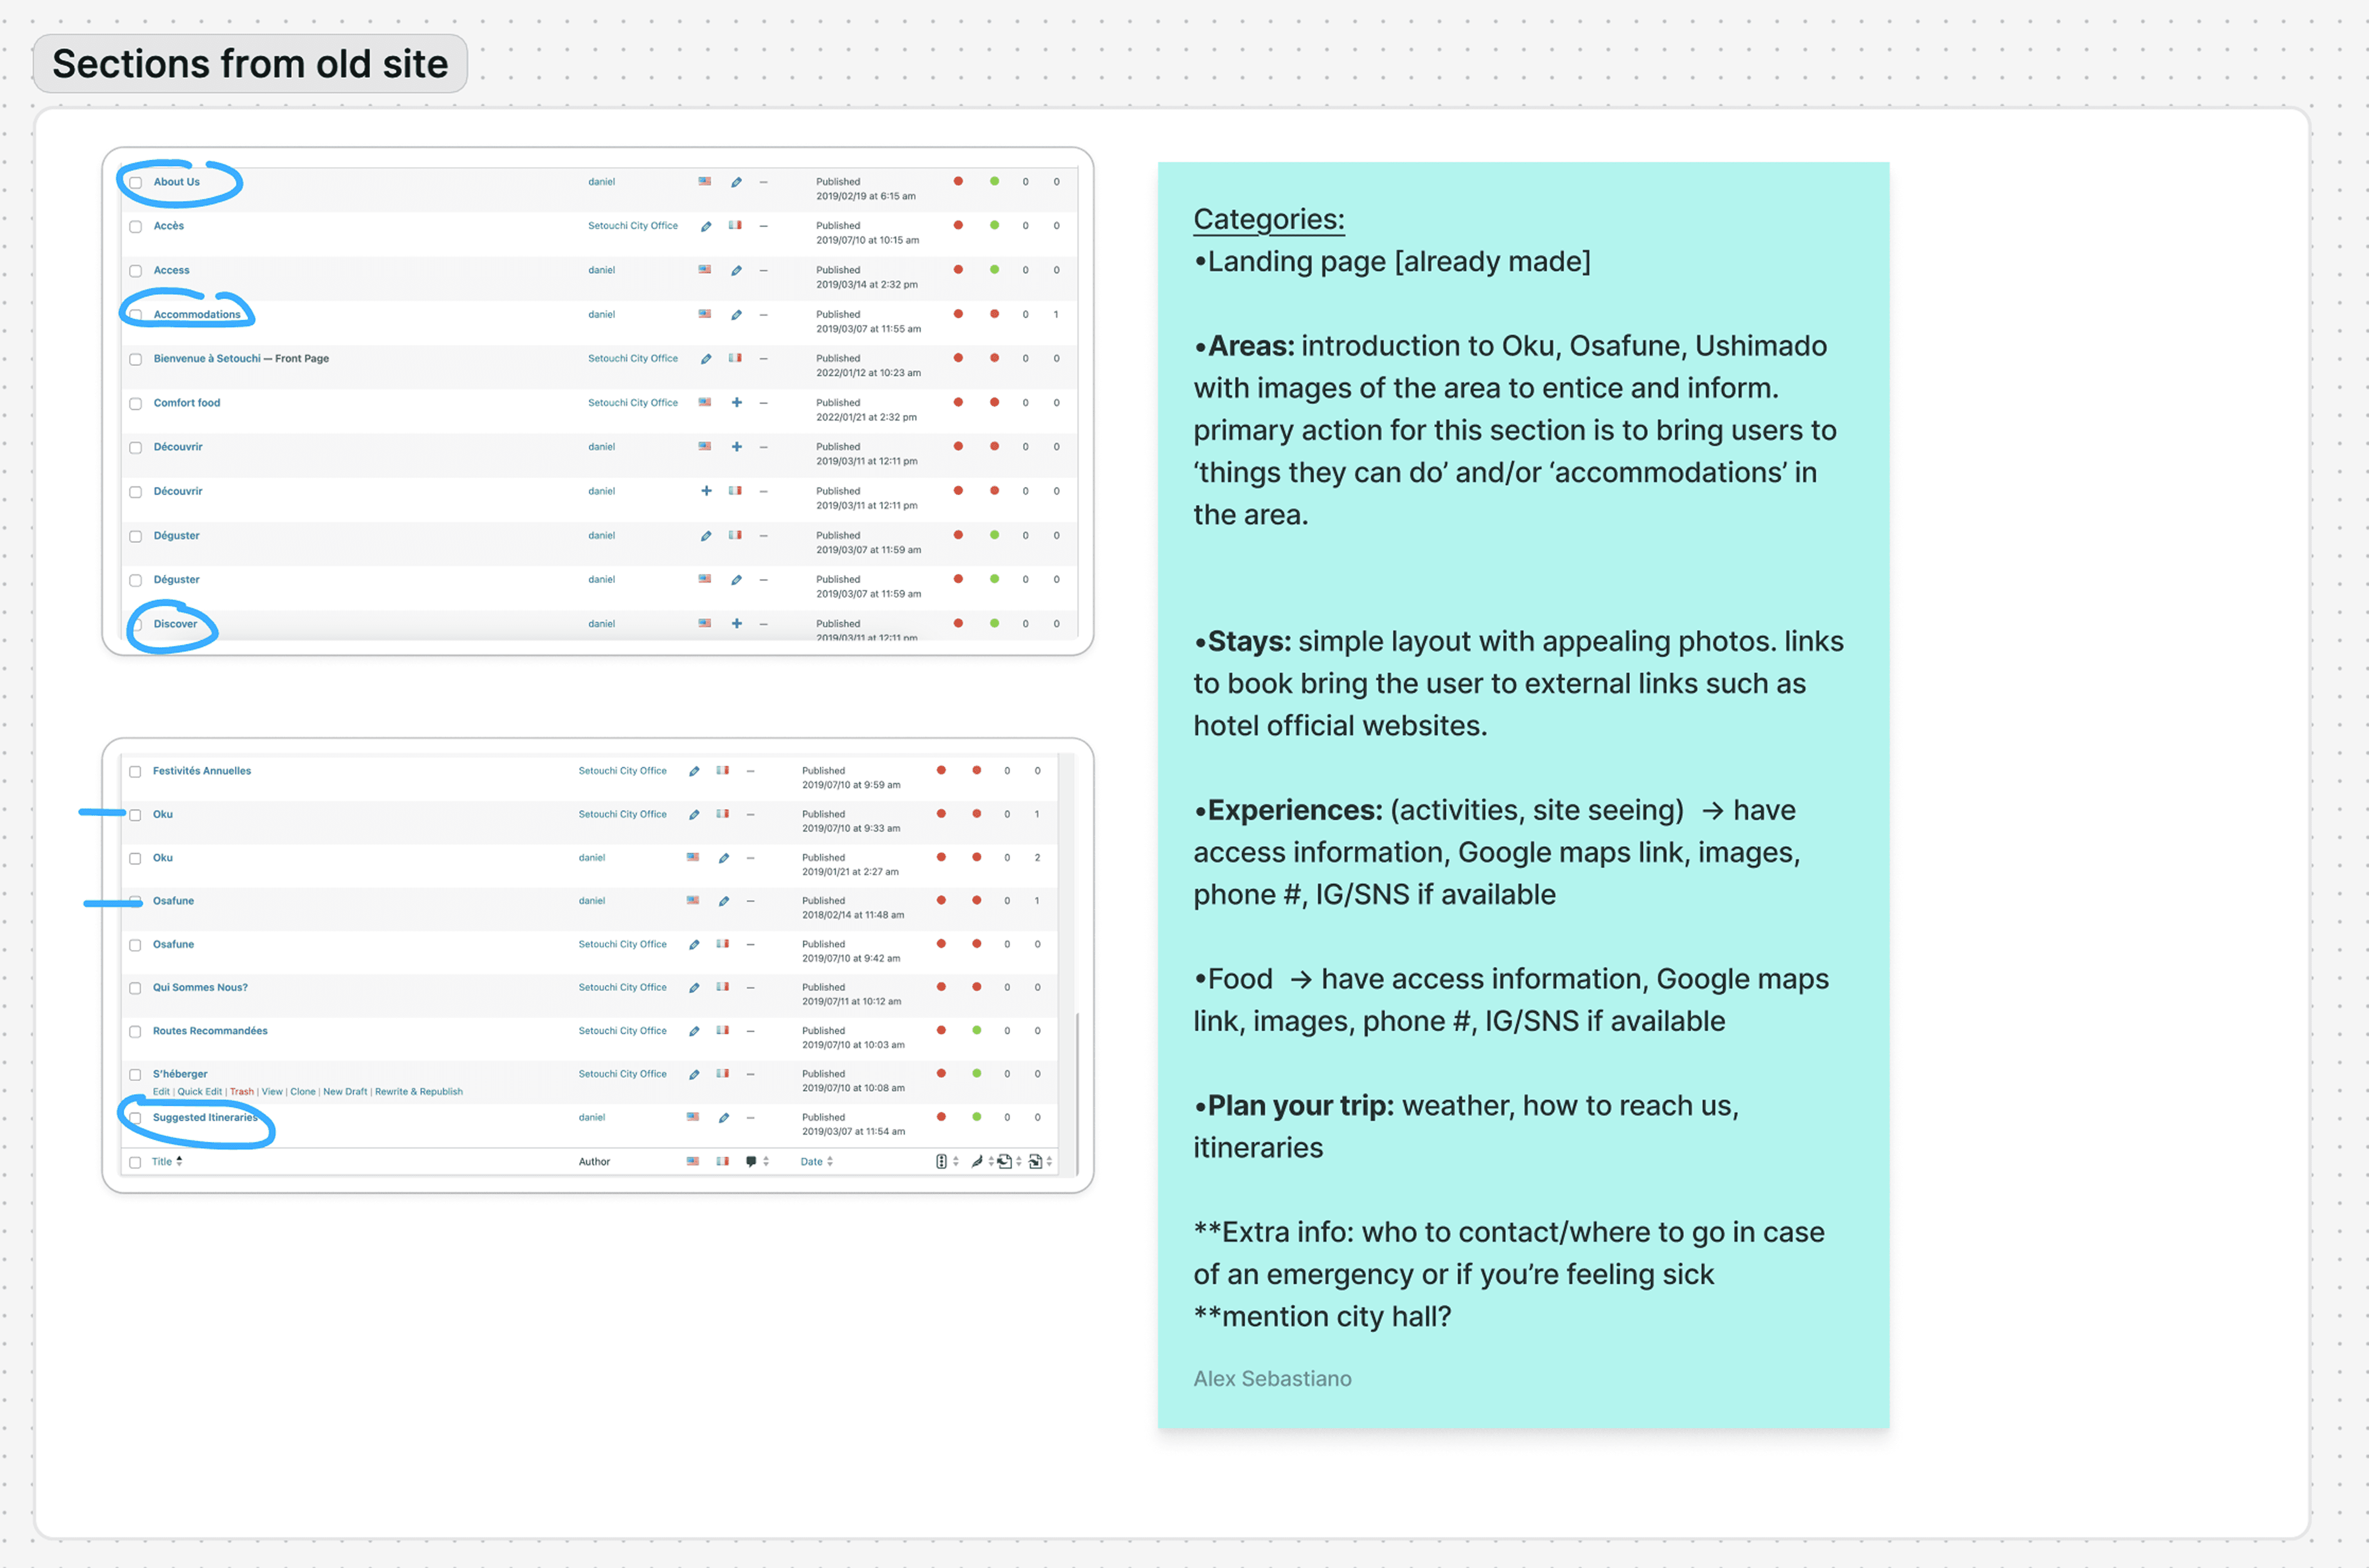Image resolution: width=2369 pixels, height=1568 pixels.
Task: Click the Date column sort arrows
Action: [830, 1161]
